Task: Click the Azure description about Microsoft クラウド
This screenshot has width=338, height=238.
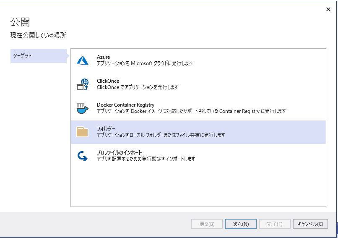Action: (145, 63)
